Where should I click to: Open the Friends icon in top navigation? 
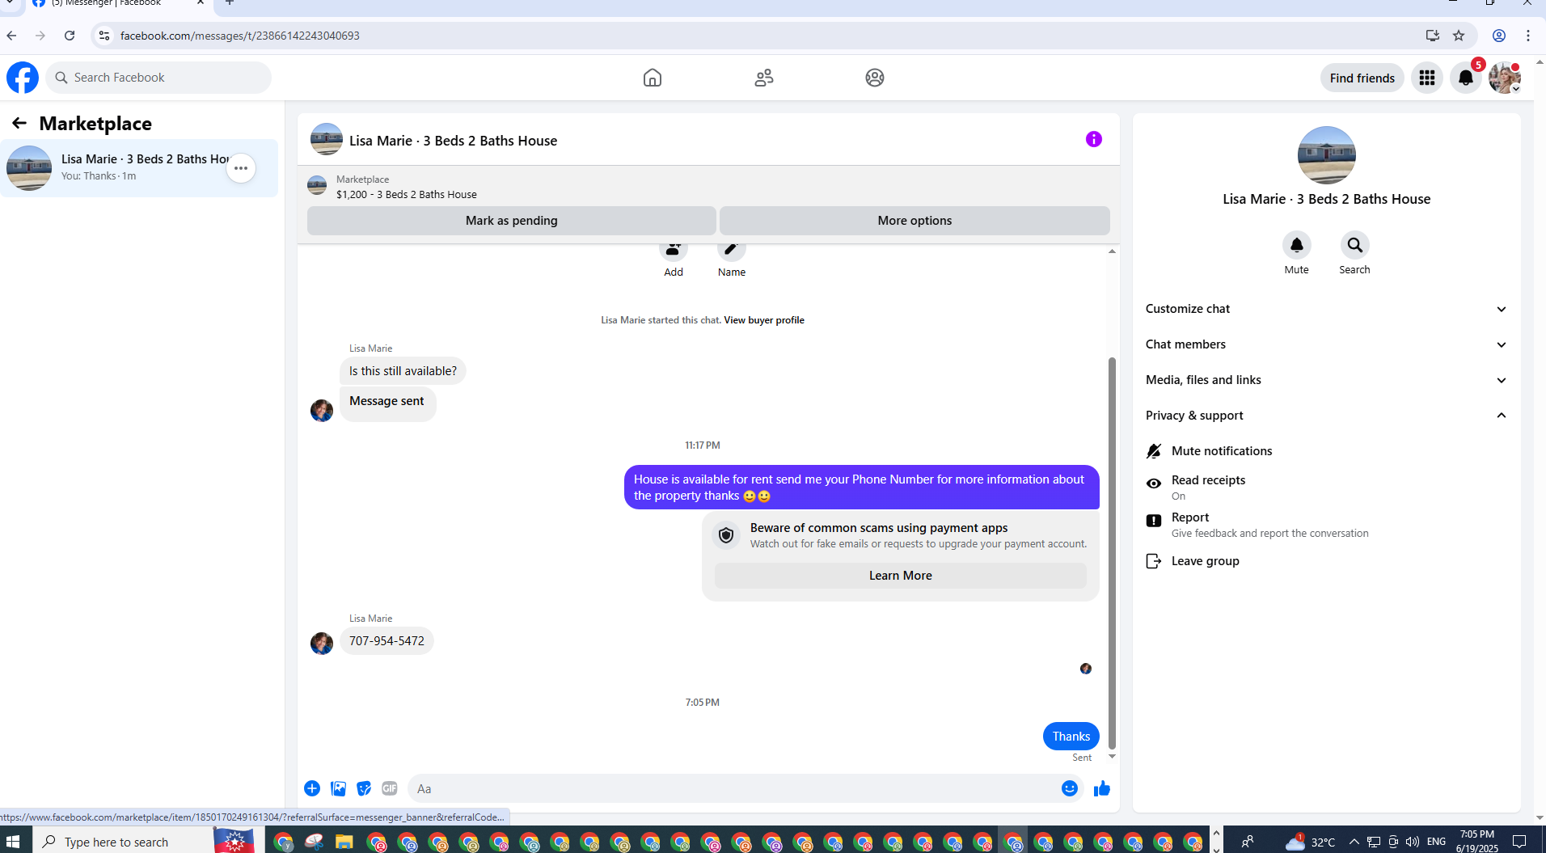click(x=764, y=78)
